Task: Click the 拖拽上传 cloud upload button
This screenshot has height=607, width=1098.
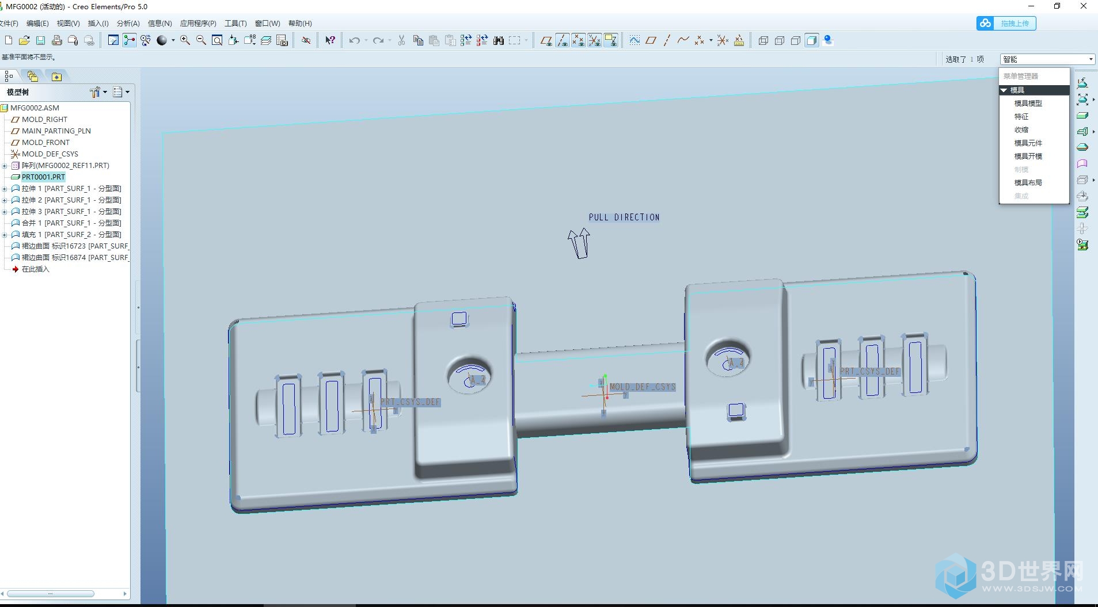Action: [1006, 23]
